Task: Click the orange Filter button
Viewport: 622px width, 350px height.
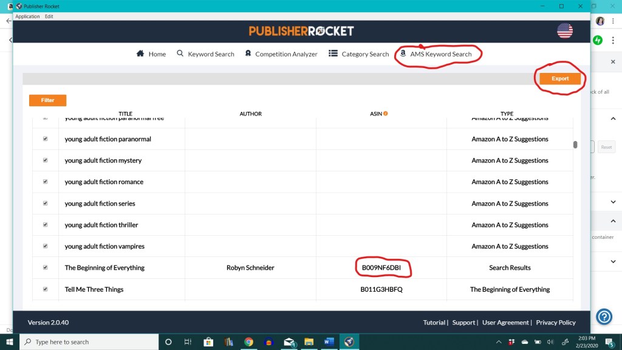Action: 47,100
